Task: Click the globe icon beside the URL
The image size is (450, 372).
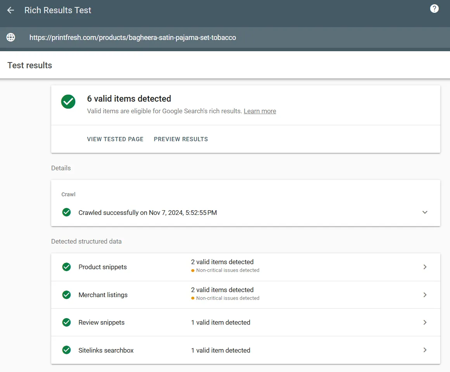Action: click(10, 37)
